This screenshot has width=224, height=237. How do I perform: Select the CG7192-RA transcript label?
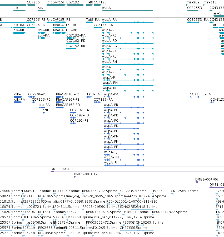(76, 35)
